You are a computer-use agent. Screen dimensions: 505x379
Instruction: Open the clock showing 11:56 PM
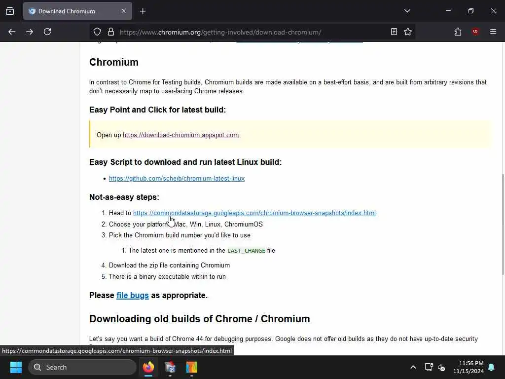(x=469, y=367)
